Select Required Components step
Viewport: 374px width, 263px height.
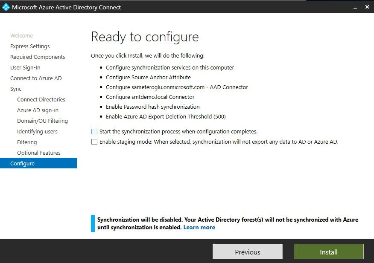38,57
